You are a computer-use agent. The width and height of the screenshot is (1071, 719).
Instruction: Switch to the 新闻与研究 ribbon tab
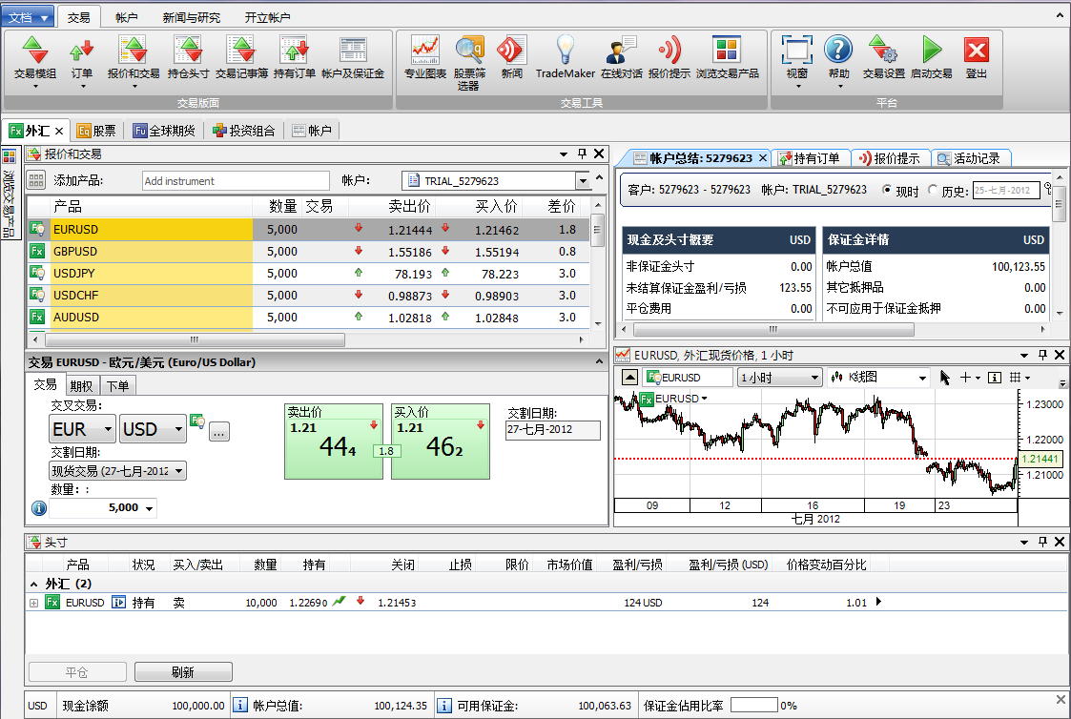click(191, 17)
